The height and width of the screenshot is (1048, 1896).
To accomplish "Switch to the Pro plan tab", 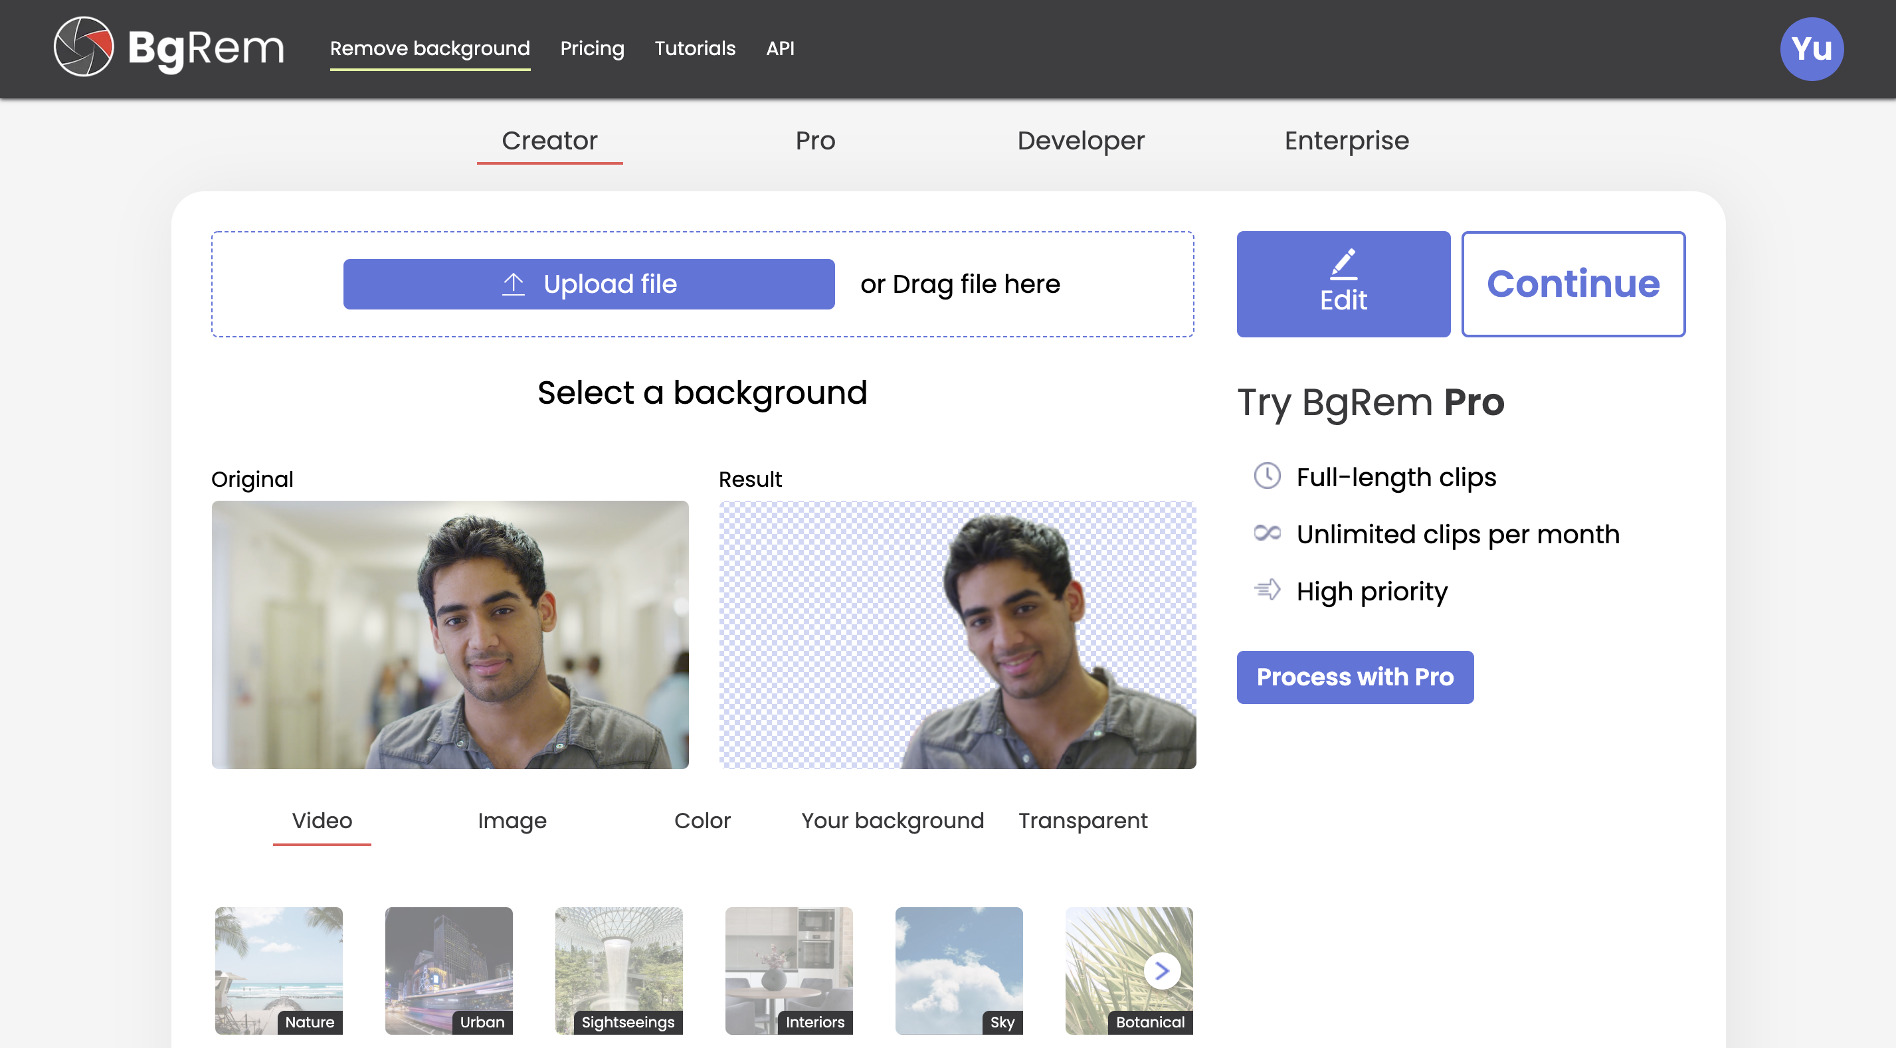I will [814, 141].
